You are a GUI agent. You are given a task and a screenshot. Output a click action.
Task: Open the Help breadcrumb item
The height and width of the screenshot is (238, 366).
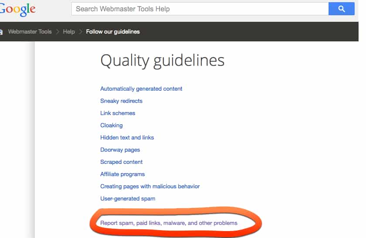[x=69, y=32]
